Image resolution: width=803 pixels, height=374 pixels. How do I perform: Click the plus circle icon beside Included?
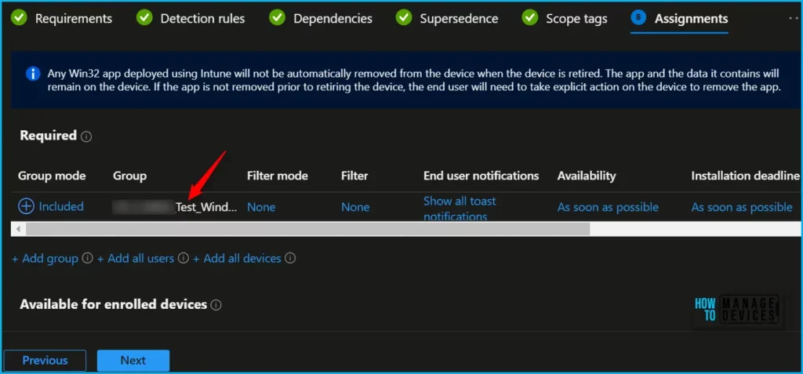click(26, 206)
